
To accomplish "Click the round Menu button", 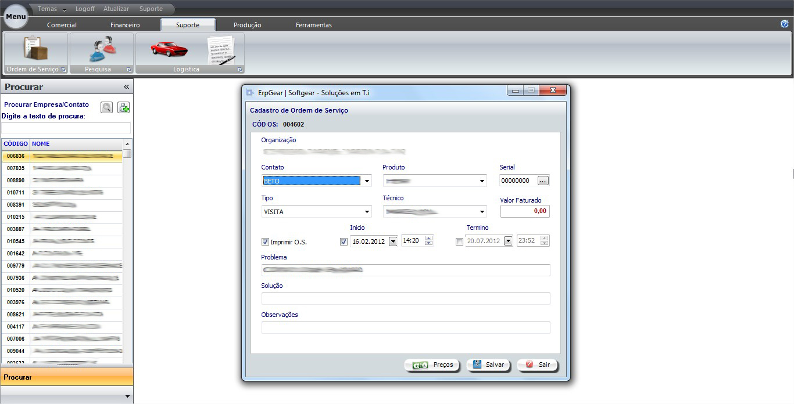I will pos(16,17).
